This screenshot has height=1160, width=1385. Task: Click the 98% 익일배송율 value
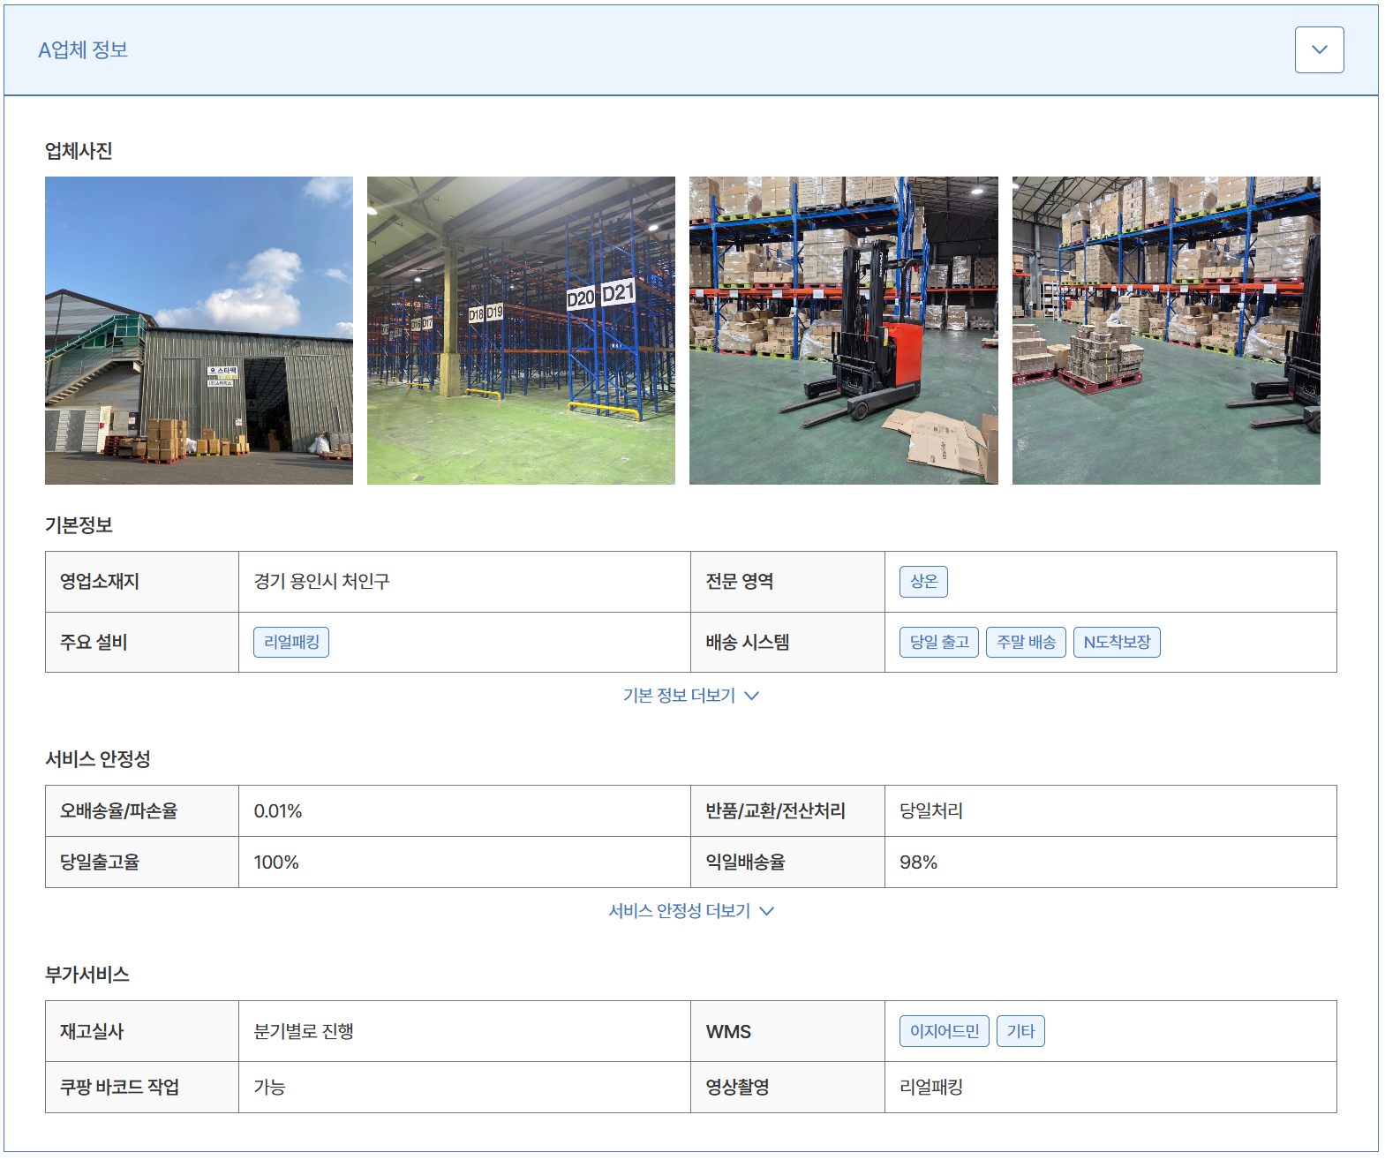[918, 862]
